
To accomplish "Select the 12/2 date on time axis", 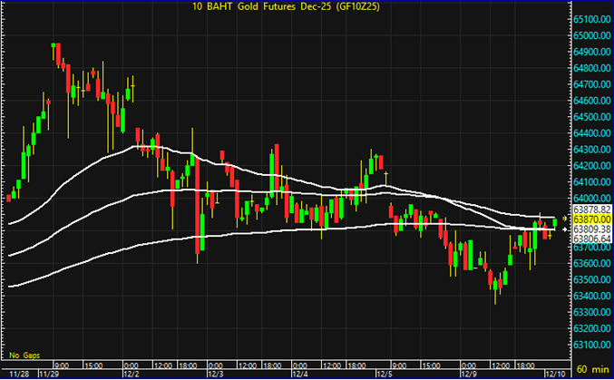I will coord(130,373).
